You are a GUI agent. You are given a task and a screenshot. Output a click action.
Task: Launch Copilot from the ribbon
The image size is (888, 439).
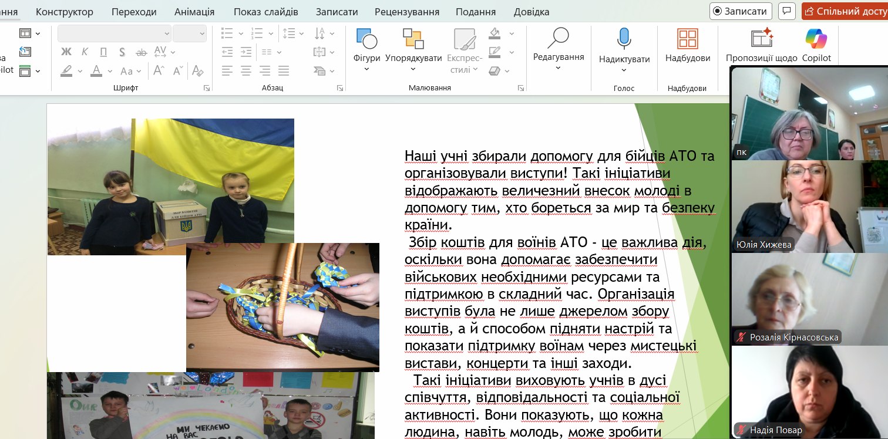point(816,39)
